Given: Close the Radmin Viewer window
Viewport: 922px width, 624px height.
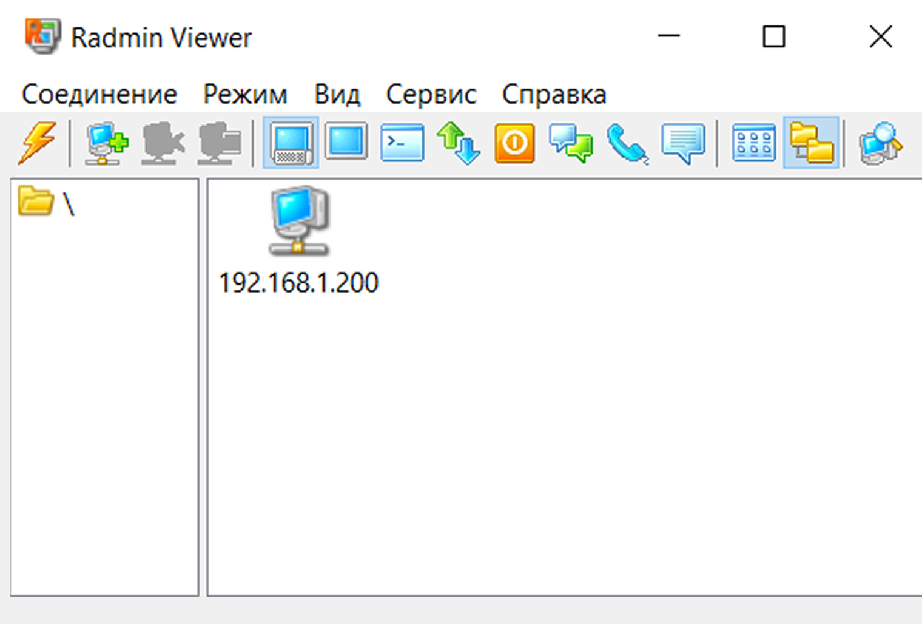Looking at the screenshot, I should click(880, 36).
